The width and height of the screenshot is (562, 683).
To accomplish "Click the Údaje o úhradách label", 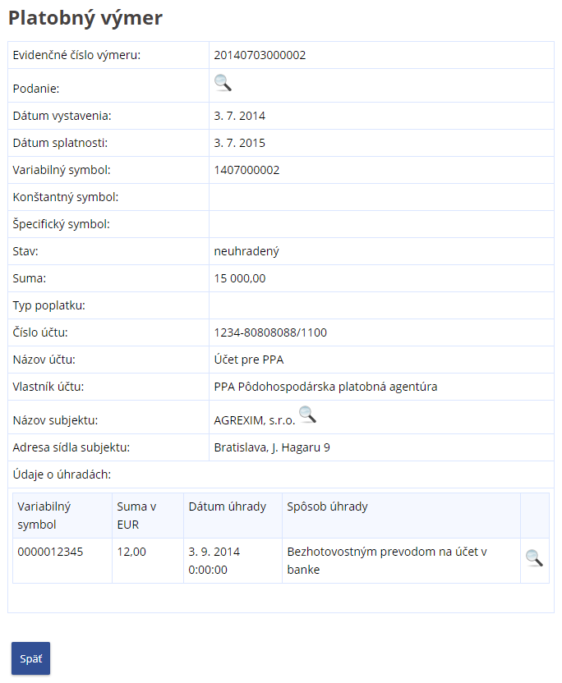I will [x=62, y=474].
